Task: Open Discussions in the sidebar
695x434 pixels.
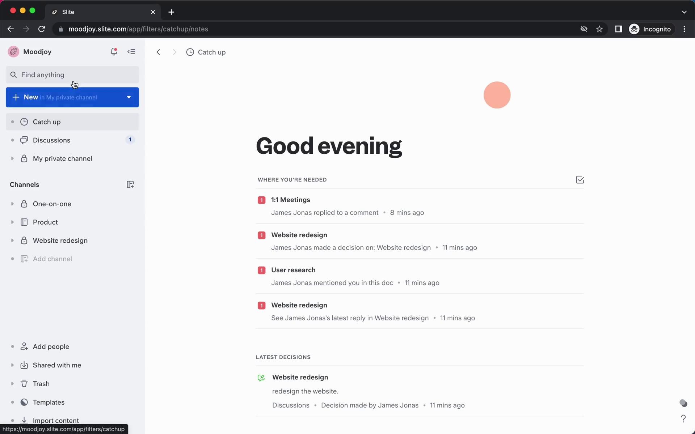Action: (51, 140)
